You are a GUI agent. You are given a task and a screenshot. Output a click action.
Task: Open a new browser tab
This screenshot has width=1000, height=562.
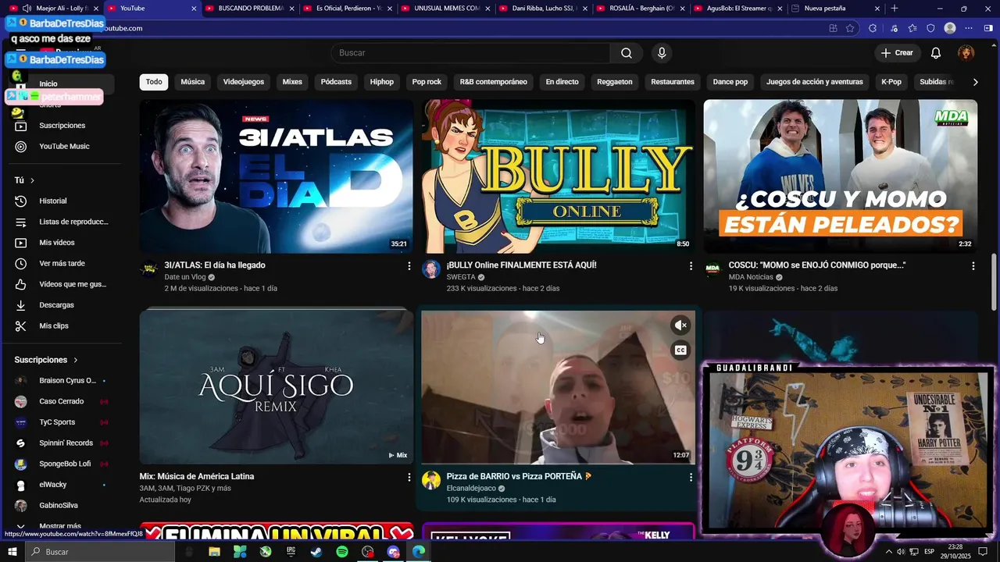(x=895, y=9)
